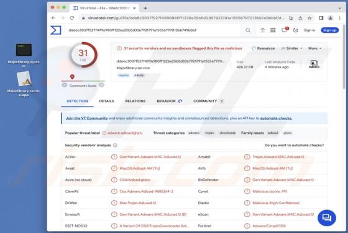348x233 pixels.
Task: Click the Sign in link
Action: click(309, 30)
